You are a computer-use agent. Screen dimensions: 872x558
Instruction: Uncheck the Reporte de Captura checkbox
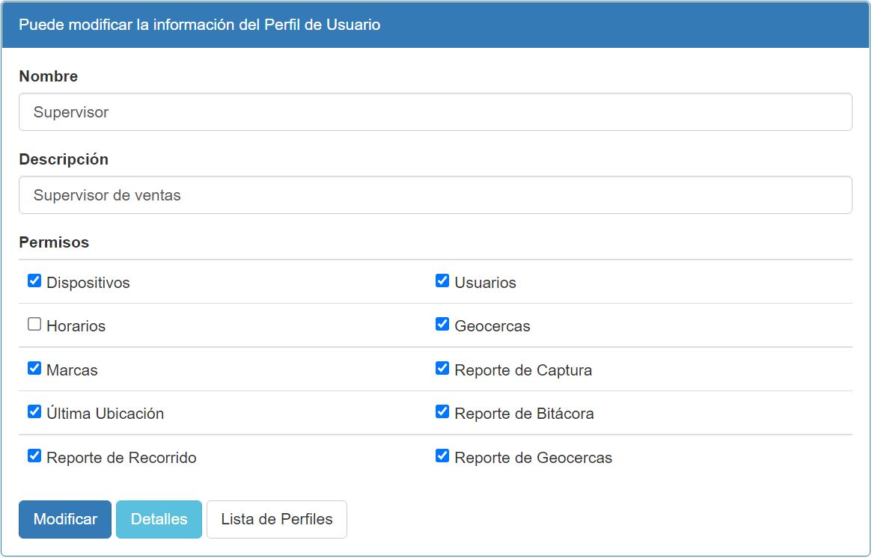(442, 369)
